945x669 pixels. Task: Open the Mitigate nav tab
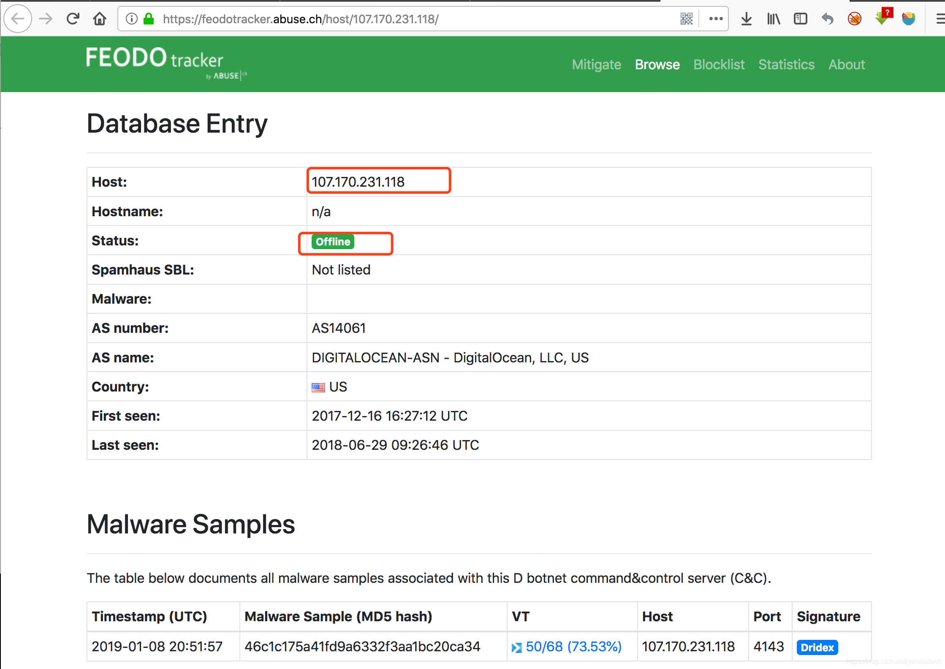[x=596, y=65]
